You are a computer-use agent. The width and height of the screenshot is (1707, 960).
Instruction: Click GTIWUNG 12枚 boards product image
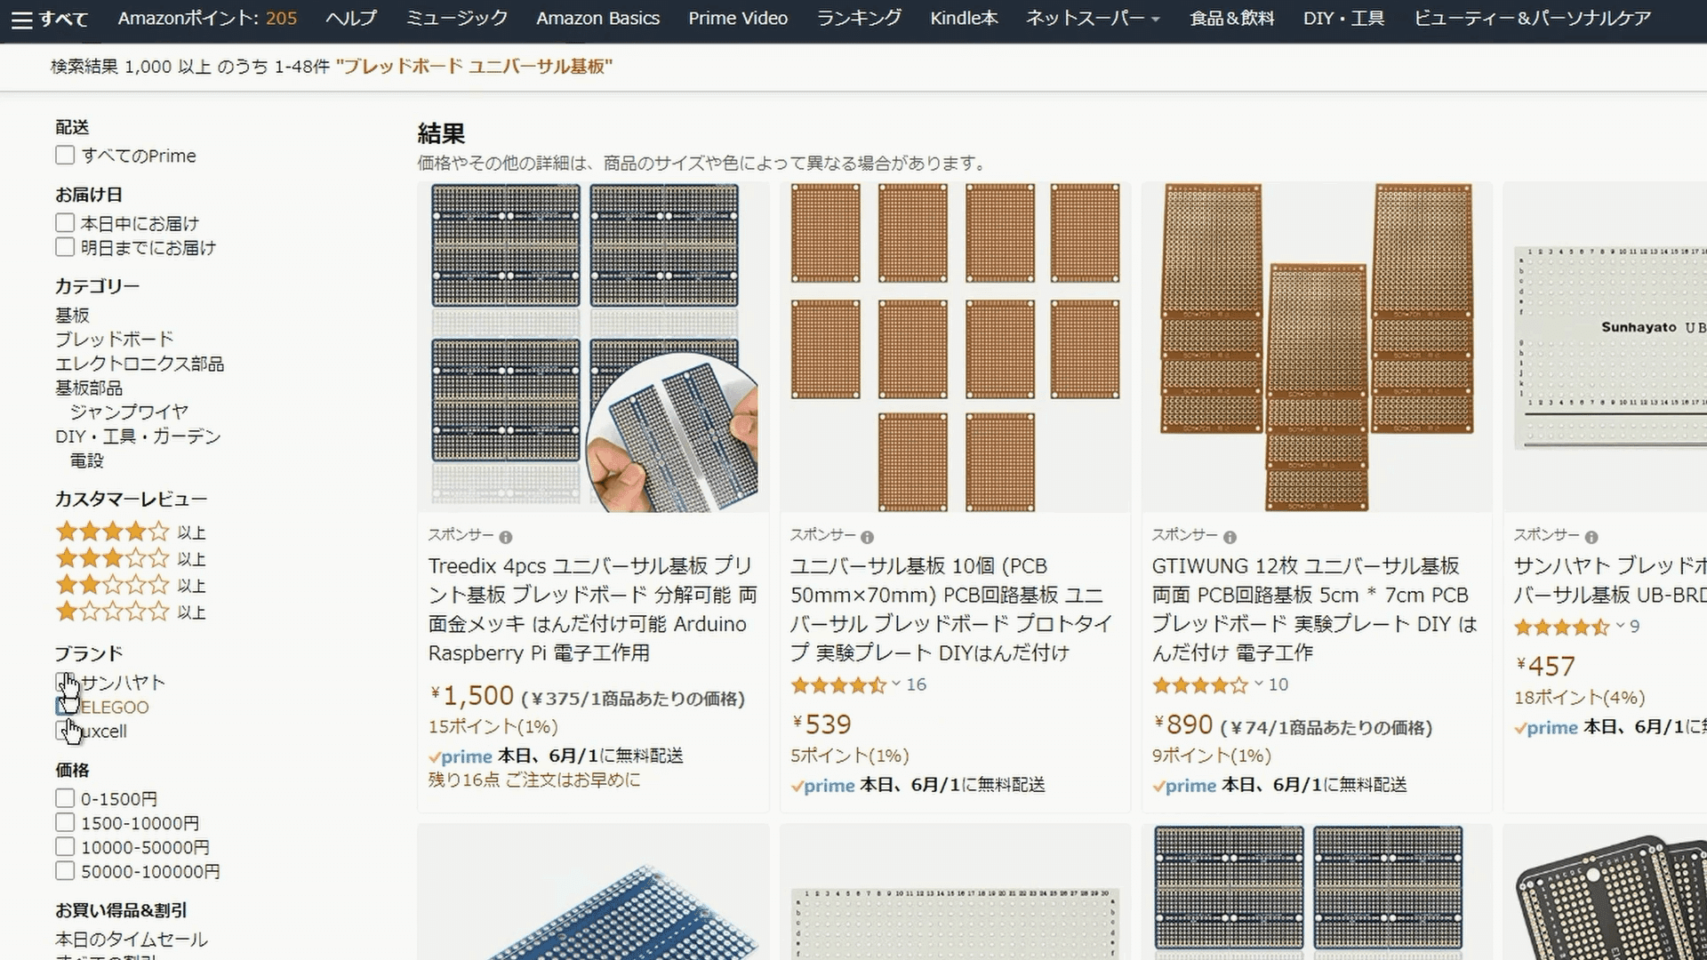click(x=1316, y=347)
